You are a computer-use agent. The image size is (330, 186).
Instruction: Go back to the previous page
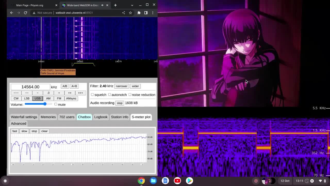coord(12,13)
